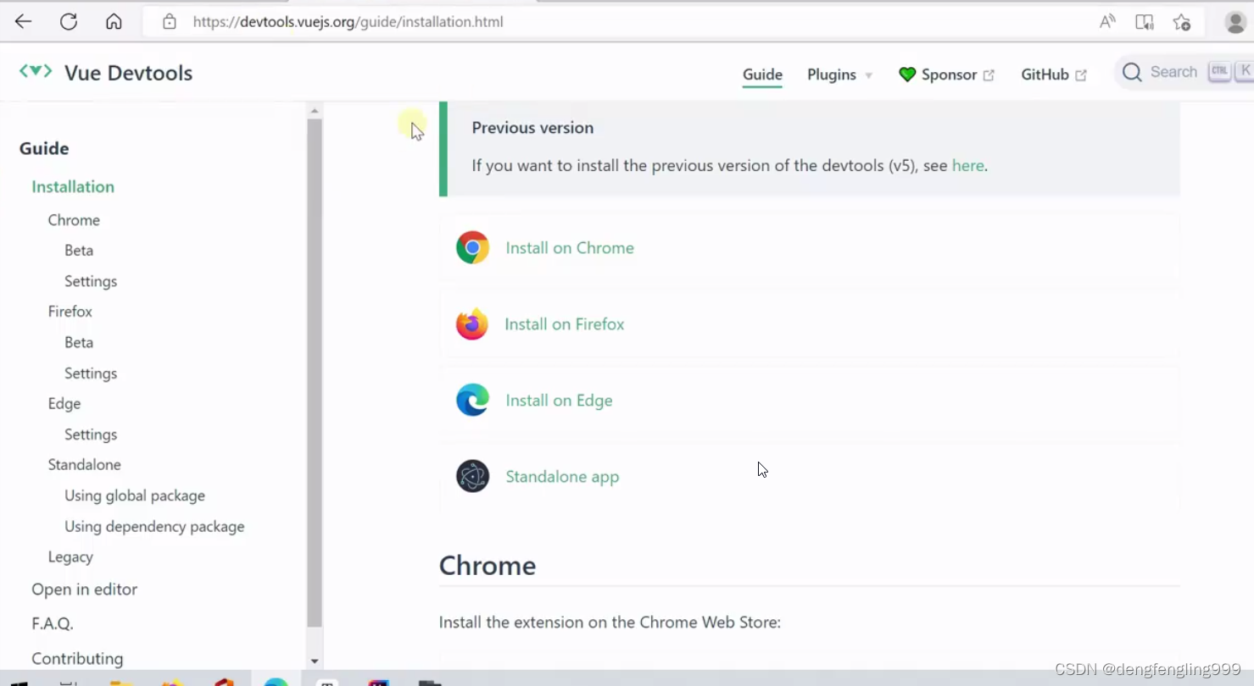Click sidebar scrollbar up arrow
This screenshot has width=1254, height=686.
315,111
